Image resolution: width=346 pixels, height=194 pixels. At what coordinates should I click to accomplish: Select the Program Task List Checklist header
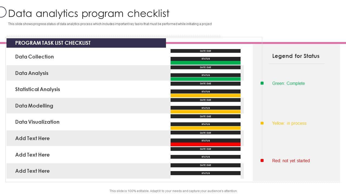click(x=86, y=43)
